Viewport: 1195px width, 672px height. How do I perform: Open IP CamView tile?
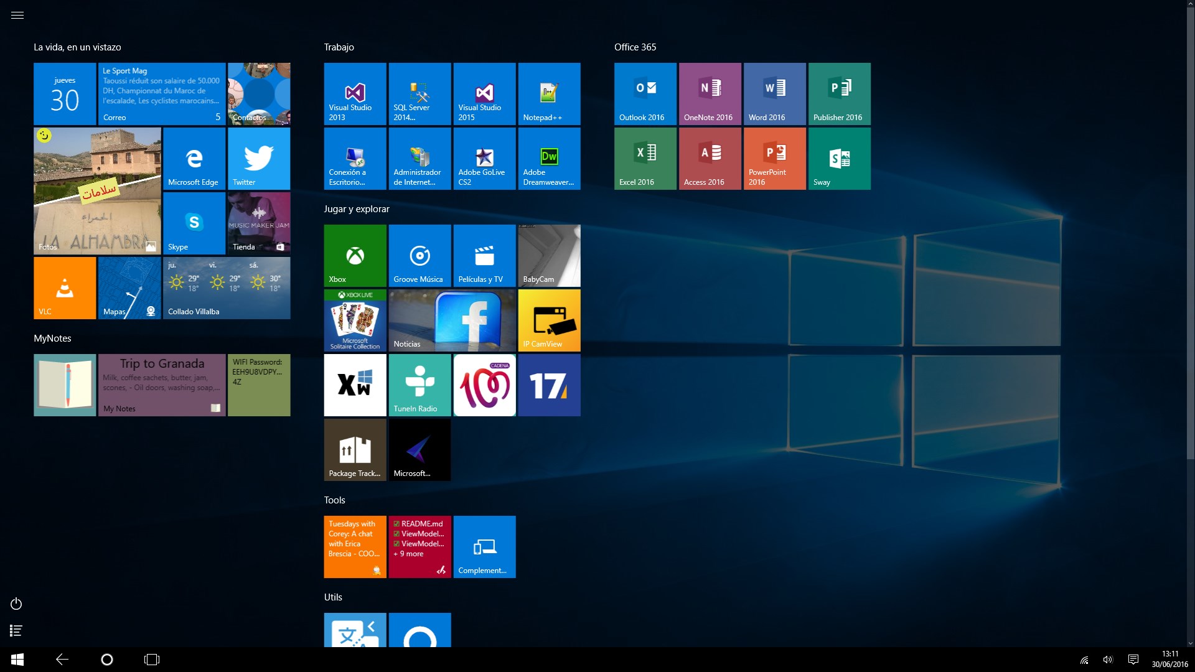(x=549, y=320)
